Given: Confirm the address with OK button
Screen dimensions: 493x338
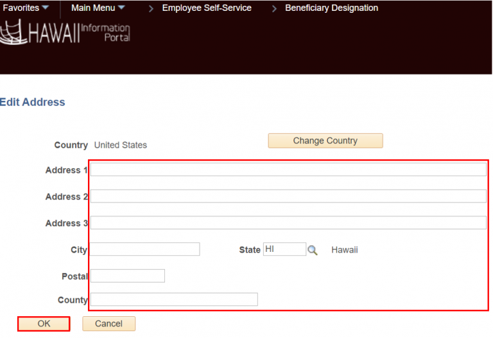Looking at the screenshot, I should click(44, 324).
